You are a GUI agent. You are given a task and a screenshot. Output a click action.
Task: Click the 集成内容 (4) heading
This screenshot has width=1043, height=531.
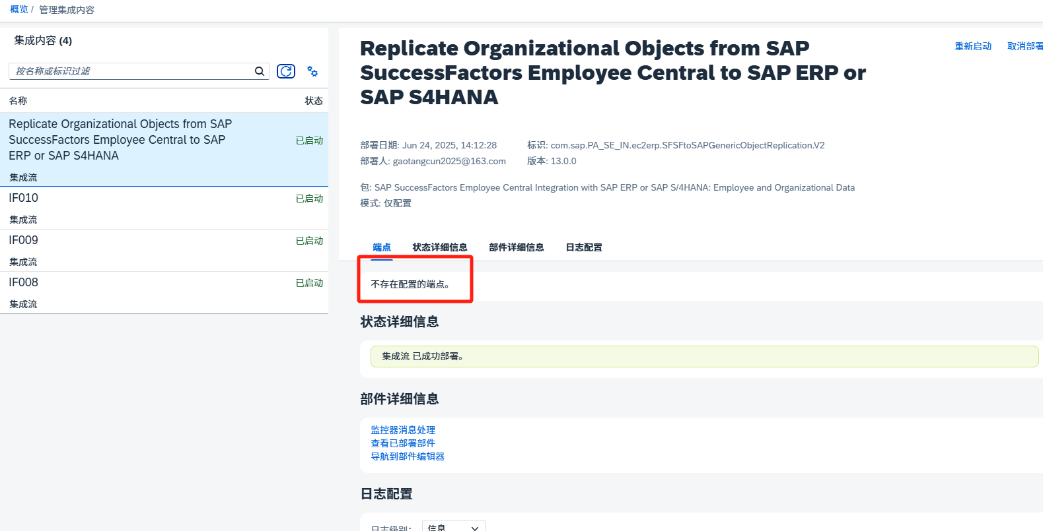click(x=43, y=41)
